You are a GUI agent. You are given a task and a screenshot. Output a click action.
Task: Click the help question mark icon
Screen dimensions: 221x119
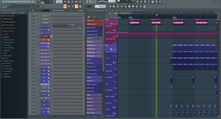point(149,2)
